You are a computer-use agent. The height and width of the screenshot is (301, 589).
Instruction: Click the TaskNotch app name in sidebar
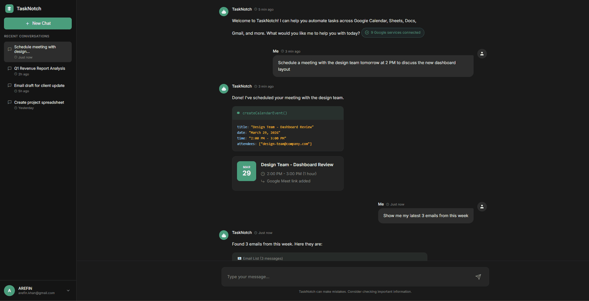click(29, 8)
